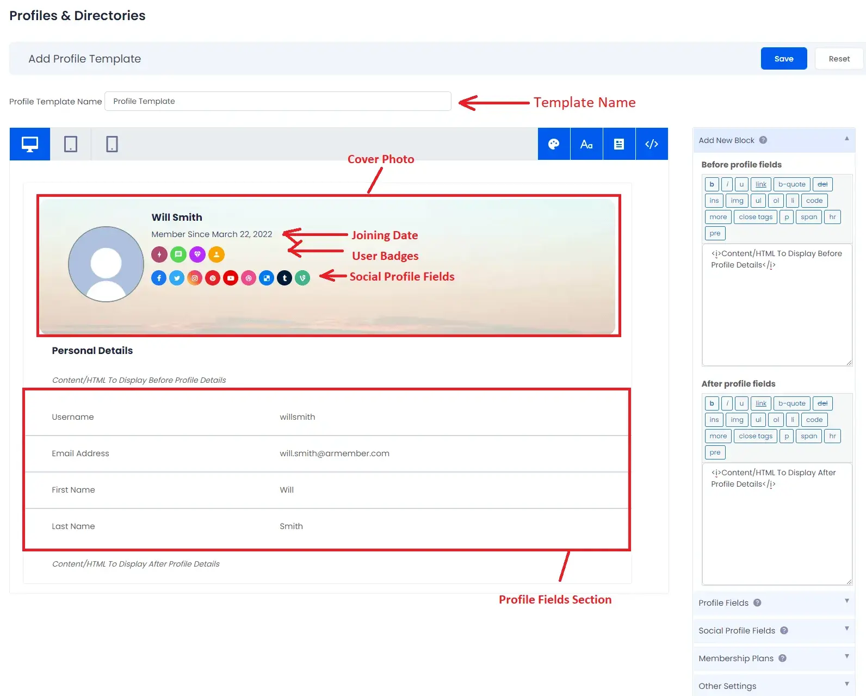This screenshot has width=866, height=696.
Task: Open the font settings icon
Action: pyautogui.click(x=586, y=144)
